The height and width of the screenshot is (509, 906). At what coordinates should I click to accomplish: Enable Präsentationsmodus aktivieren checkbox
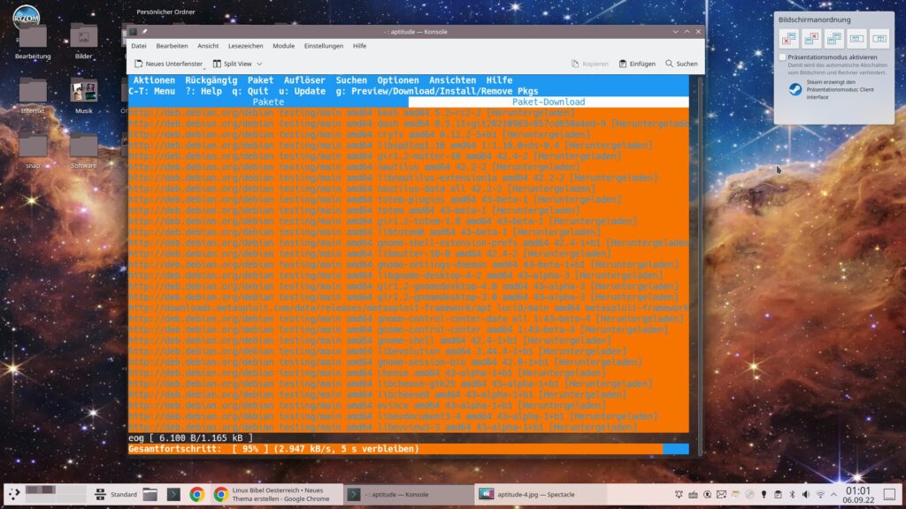click(782, 57)
